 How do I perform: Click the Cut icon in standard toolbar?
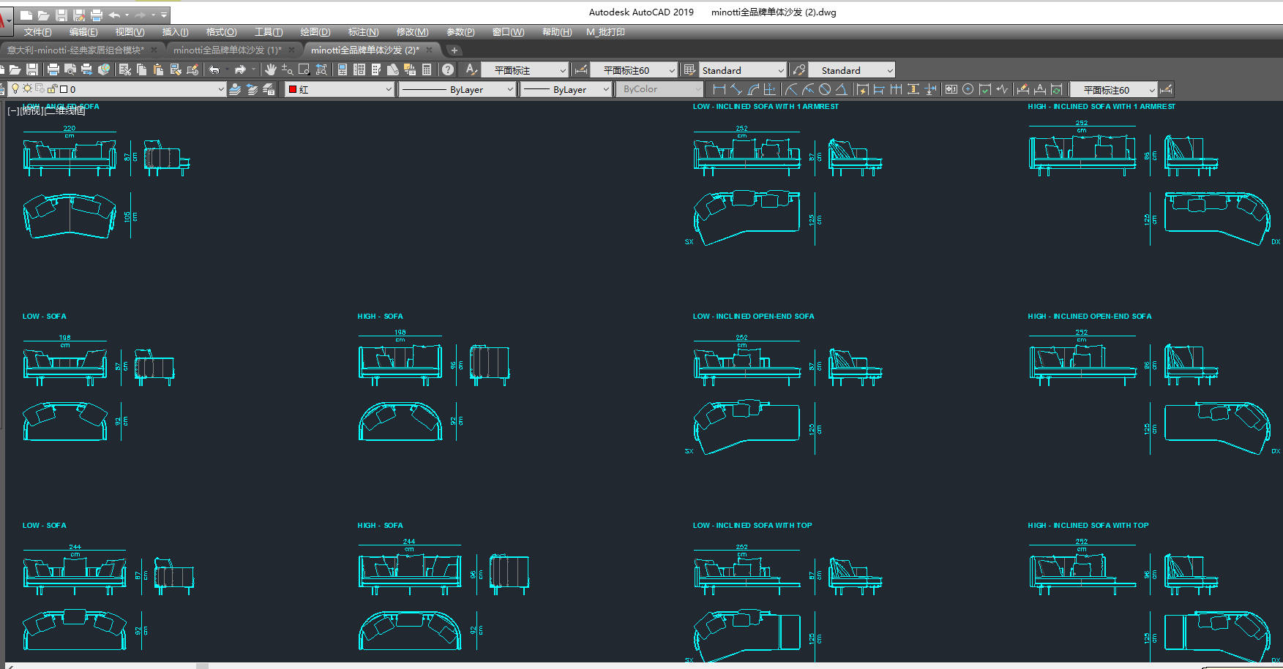pos(124,69)
